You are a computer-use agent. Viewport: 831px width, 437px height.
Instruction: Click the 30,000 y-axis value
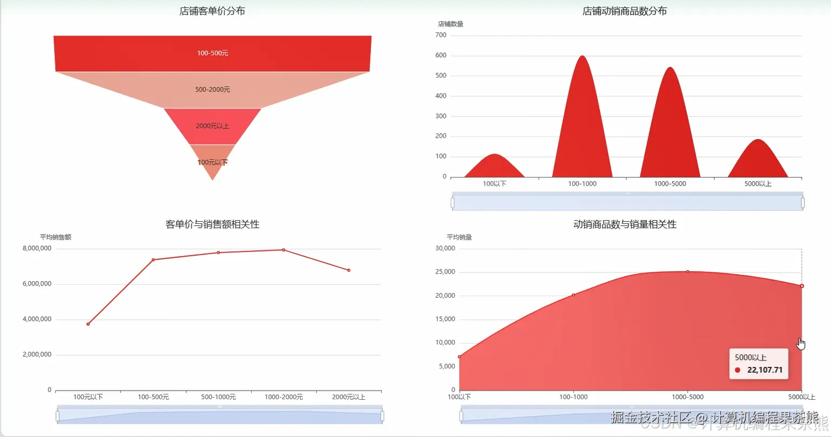click(445, 248)
